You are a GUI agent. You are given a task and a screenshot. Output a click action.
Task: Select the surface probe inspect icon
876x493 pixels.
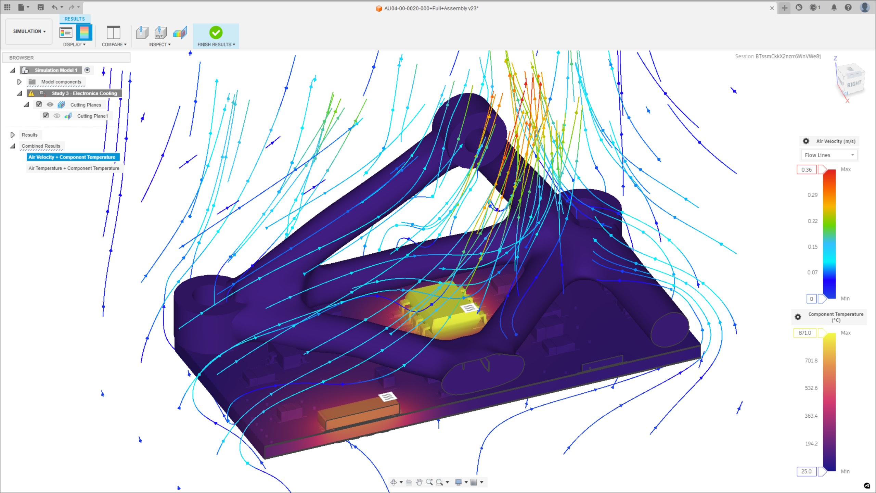point(142,33)
